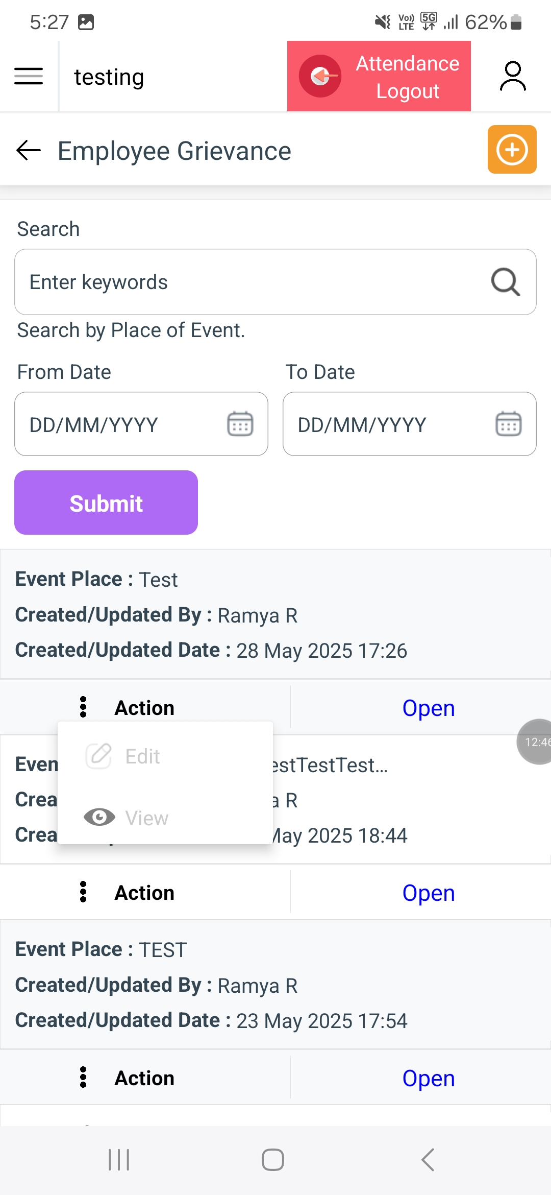Click the magnifying glass search icon
Image resolution: width=551 pixels, height=1195 pixels.
point(505,282)
